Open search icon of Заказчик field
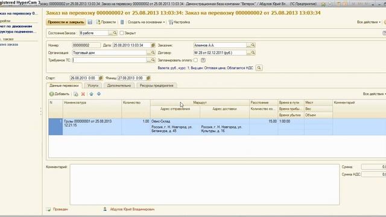This screenshot has height=217, width=386. 253,45
